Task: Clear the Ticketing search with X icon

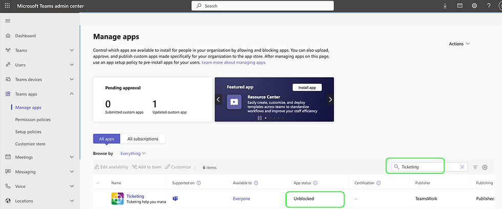Action: (x=462, y=167)
